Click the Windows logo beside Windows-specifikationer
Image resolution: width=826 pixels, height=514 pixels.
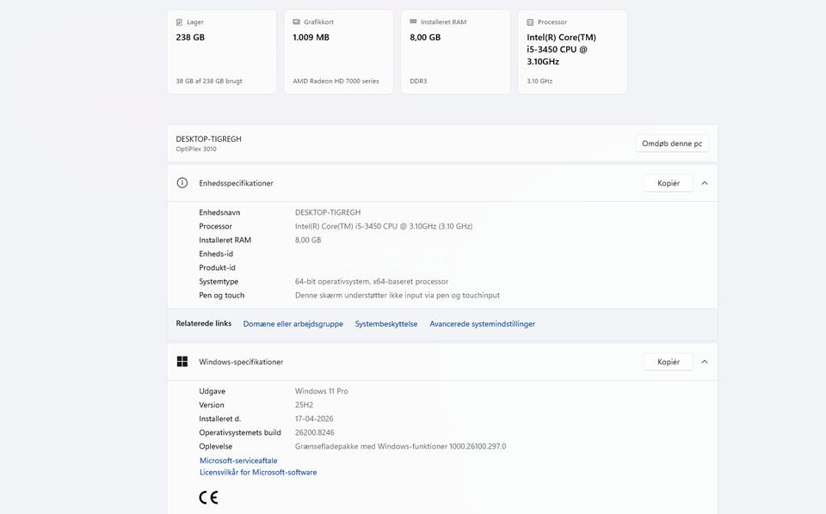coord(182,362)
